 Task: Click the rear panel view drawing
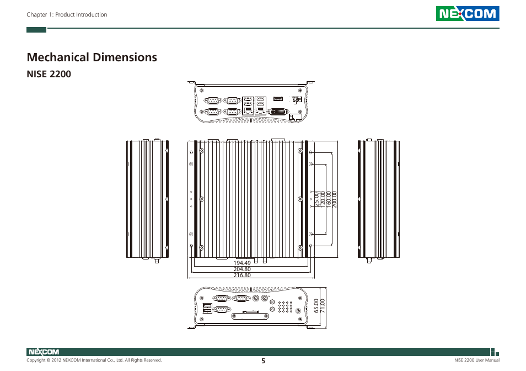[x=251, y=102]
